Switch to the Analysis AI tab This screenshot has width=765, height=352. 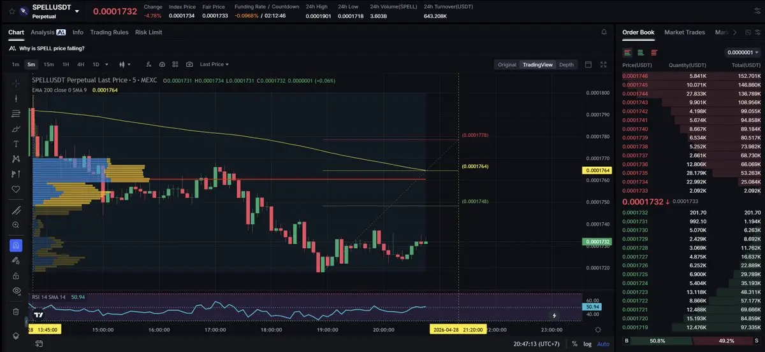click(x=48, y=32)
